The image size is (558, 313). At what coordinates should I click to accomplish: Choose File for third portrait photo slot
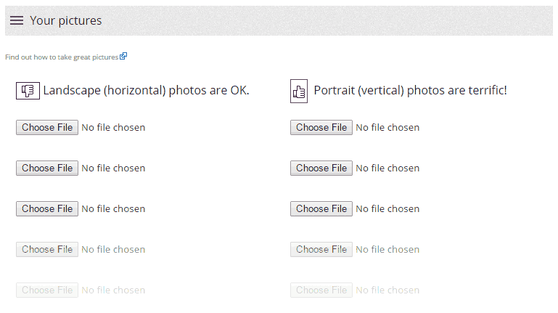click(321, 208)
